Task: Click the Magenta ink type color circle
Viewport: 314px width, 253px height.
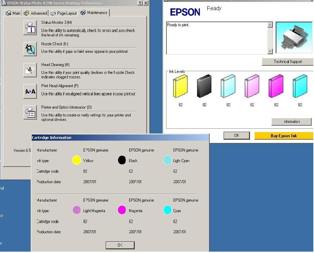Action: 122,210
